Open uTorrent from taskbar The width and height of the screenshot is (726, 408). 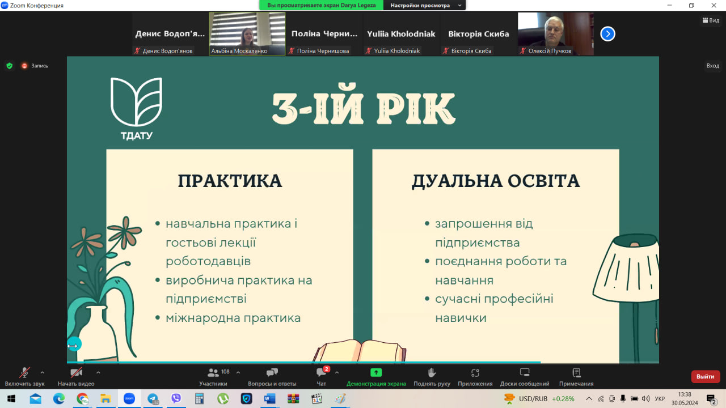click(x=223, y=399)
